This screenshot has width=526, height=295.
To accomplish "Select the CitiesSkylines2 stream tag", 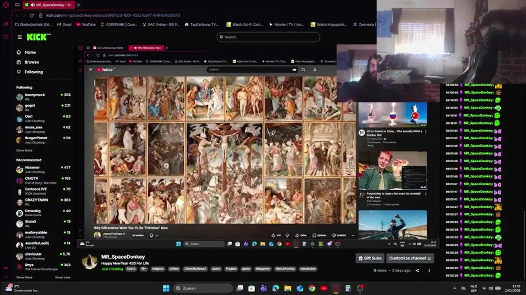I will 195,269.
